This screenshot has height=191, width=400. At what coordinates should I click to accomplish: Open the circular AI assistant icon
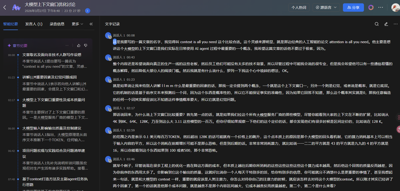coord(371,7)
